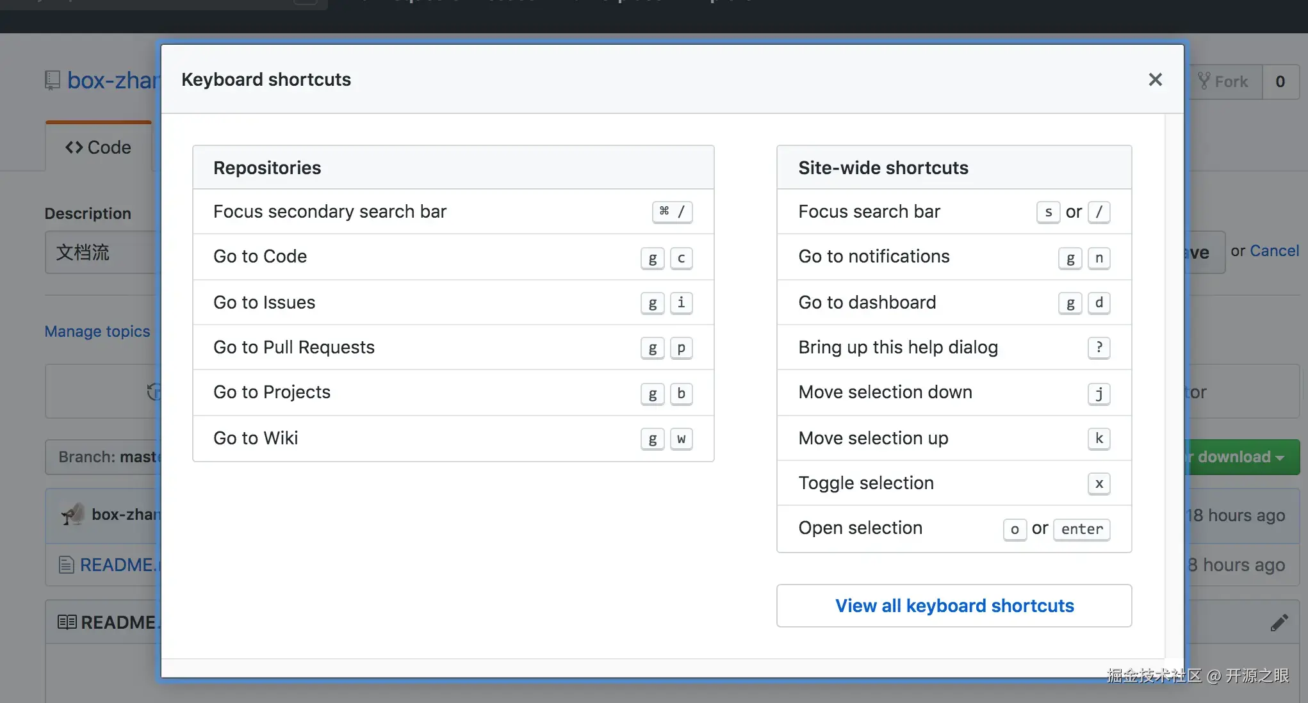Click the dialog's vertical scrollbar
Screen dimensions: 1308x703
point(1173,384)
